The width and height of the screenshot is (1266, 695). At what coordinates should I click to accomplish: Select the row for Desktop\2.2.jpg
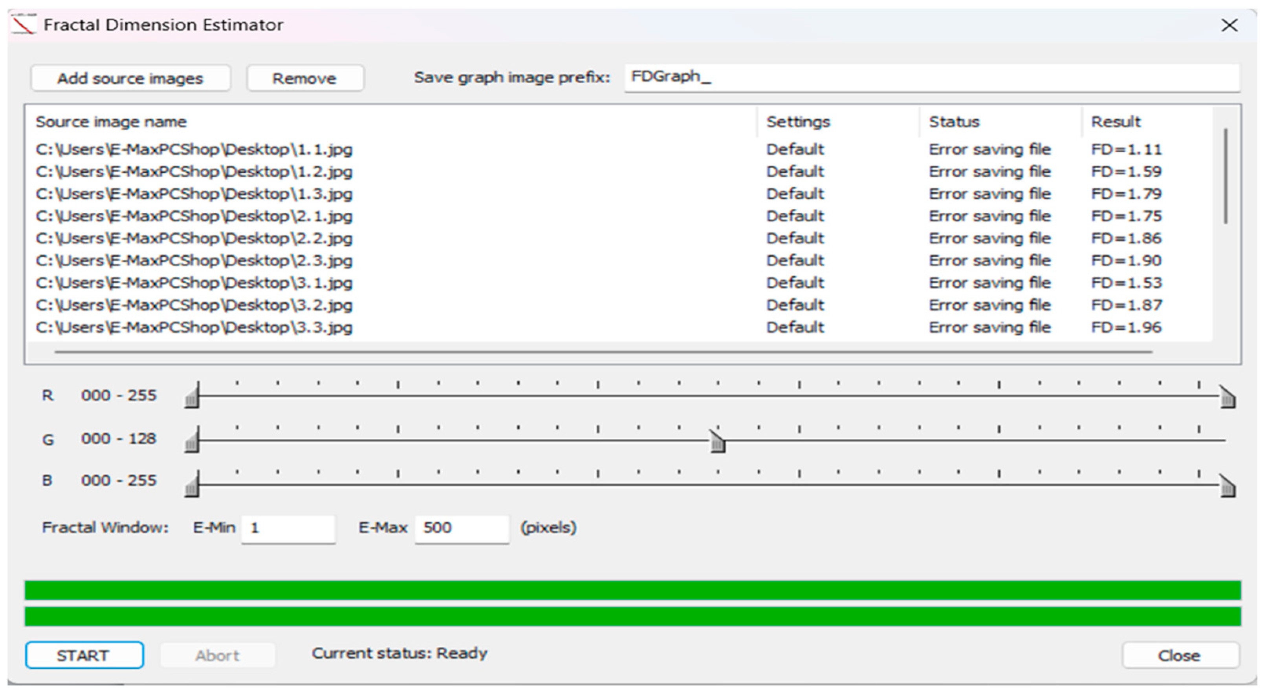pyautogui.click(x=620, y=238)
